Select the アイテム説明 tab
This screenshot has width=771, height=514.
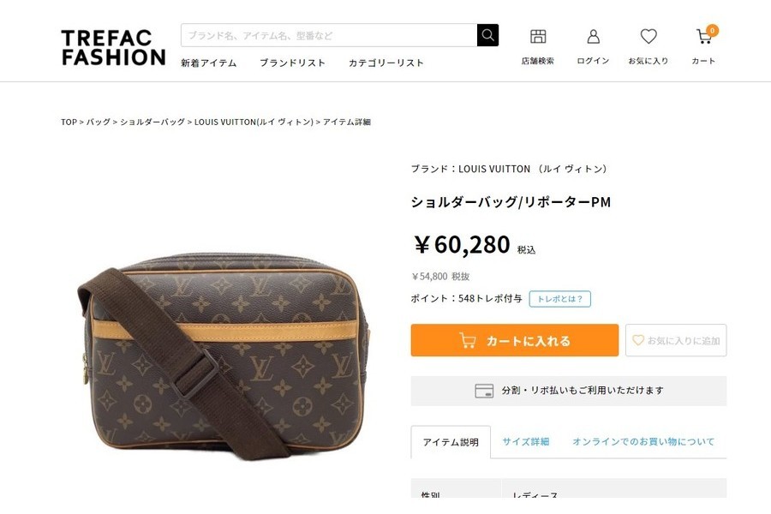click(x=451, y=442)
